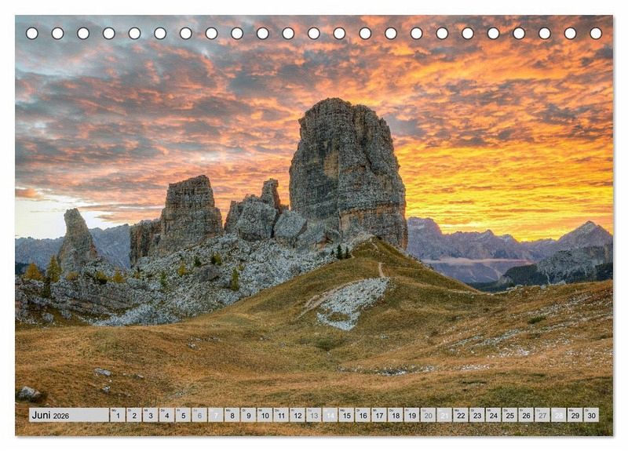Select day 29 in the calendar strip
The width and height of the screenshot is (628, 451).
(575, 415)
